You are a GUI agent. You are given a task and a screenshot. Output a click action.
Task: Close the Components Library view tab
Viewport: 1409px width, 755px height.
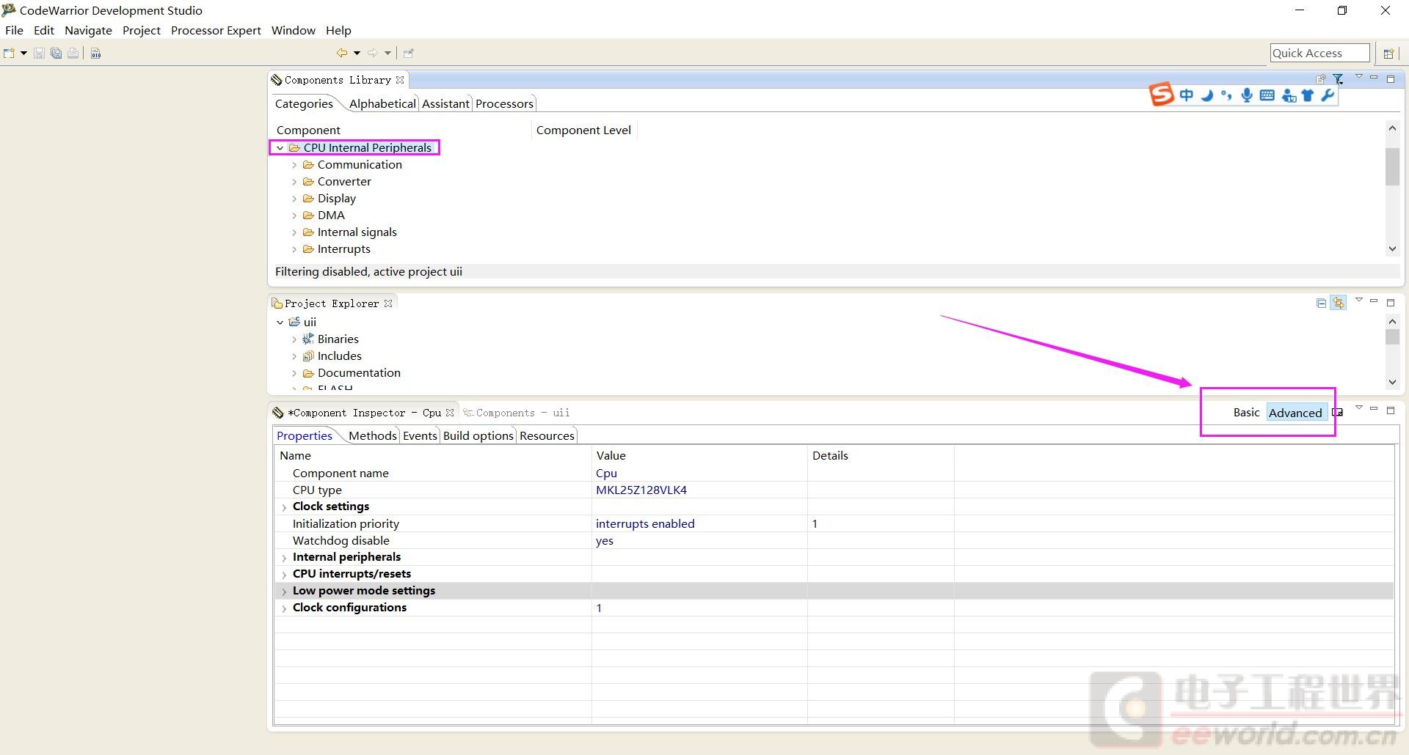click(x=400, y=80)
